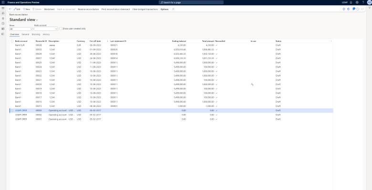Click Clear bridged transactions
Screen dimensions: 372x190
tap(145, 9)
